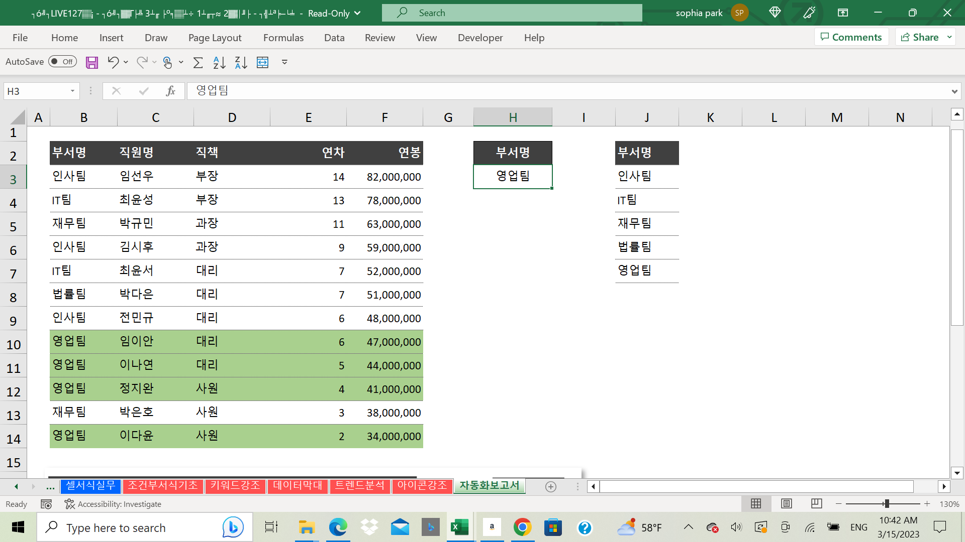Click the Insert Function fx icon
The image size is (965, 542).
click(x=170, y=91)
